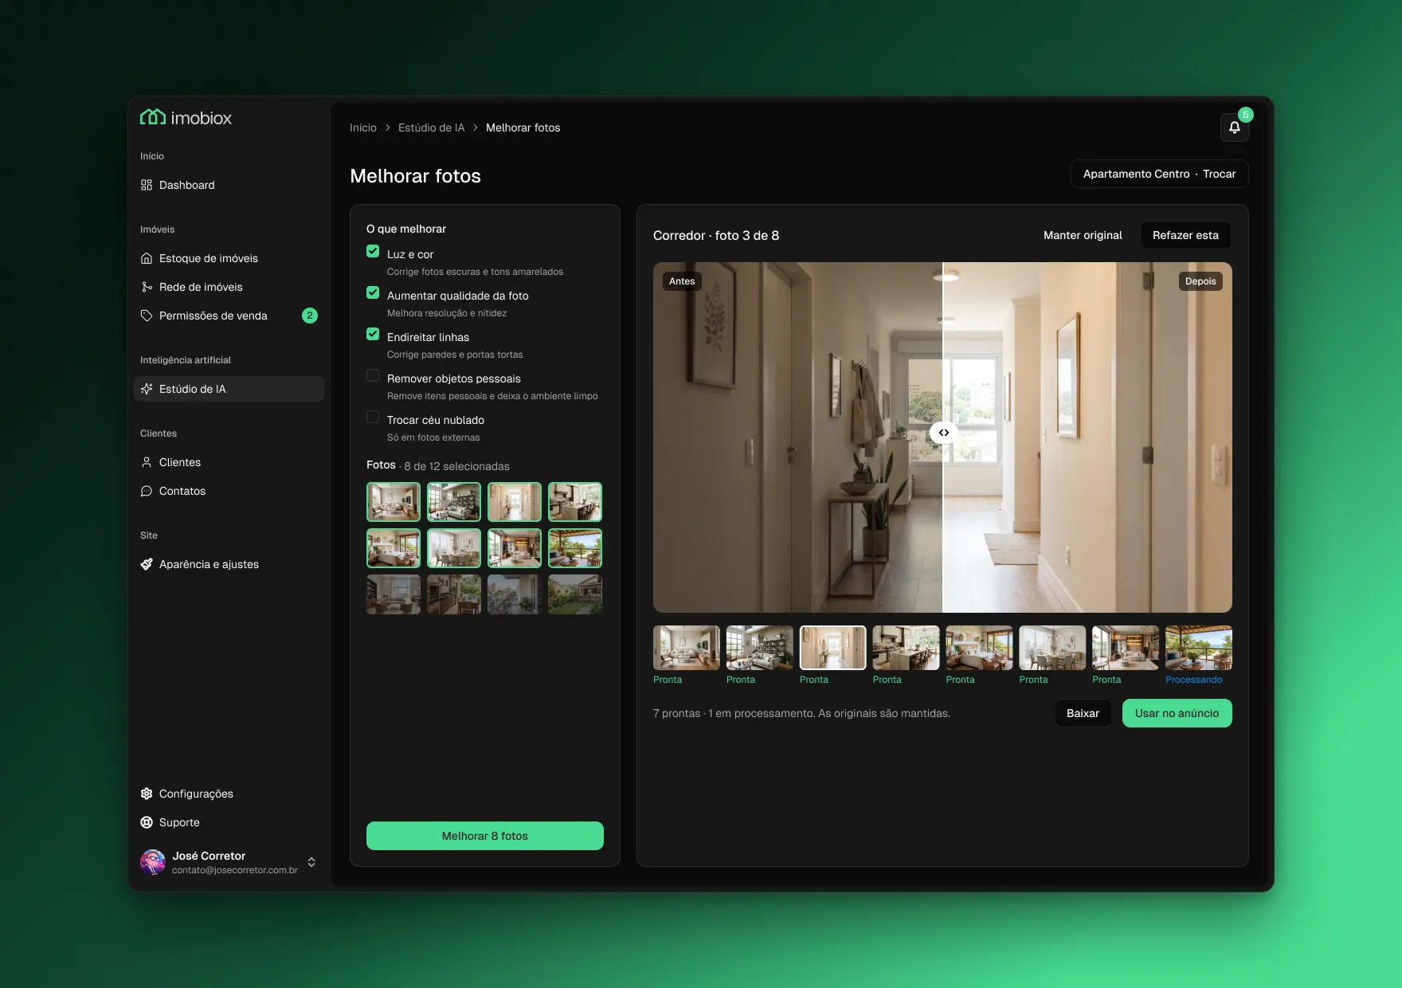The width and height of the screenshot is (1402, 988).
Task: Uncheck the Luz e cor checkbox
Action: tap(373, 251)
